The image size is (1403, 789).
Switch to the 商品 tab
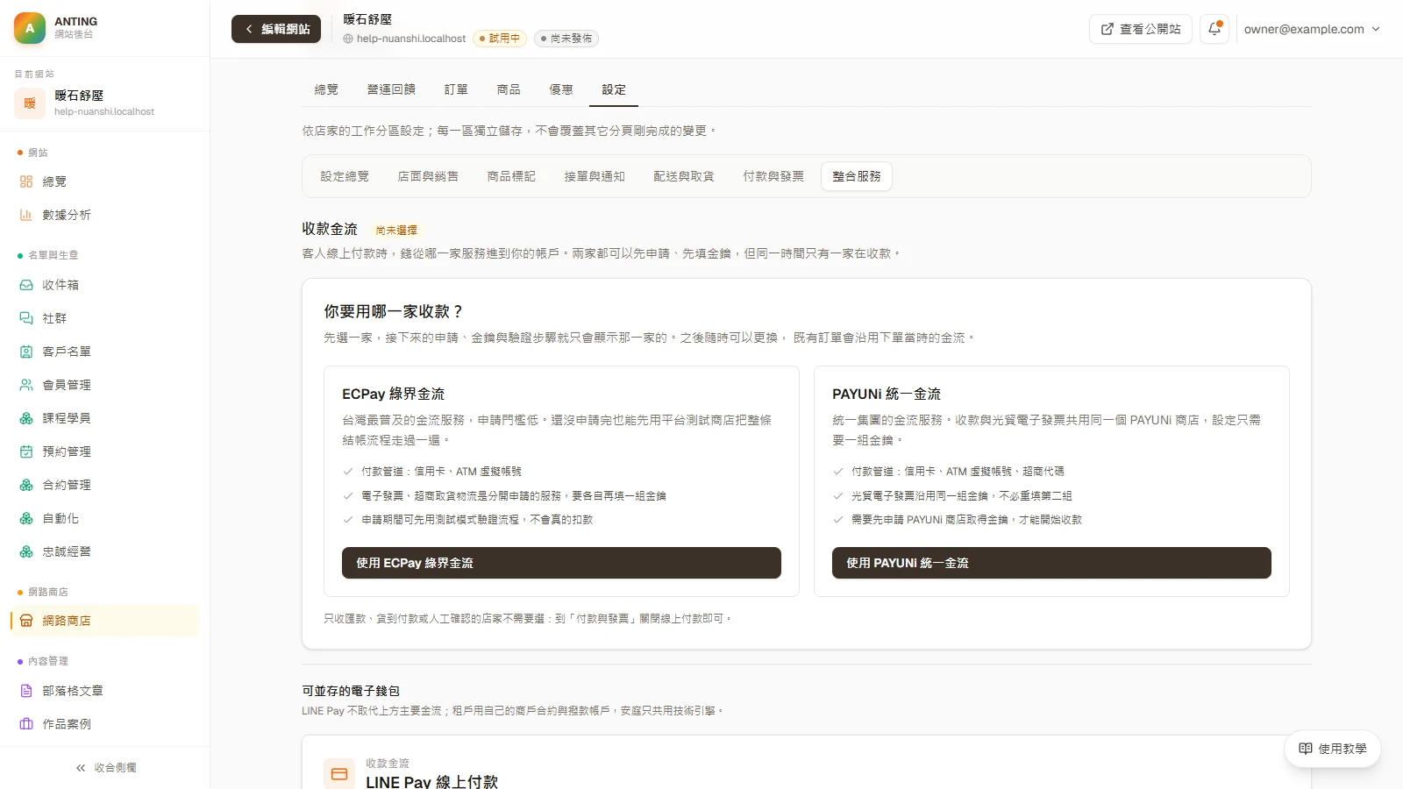point(509,89)
